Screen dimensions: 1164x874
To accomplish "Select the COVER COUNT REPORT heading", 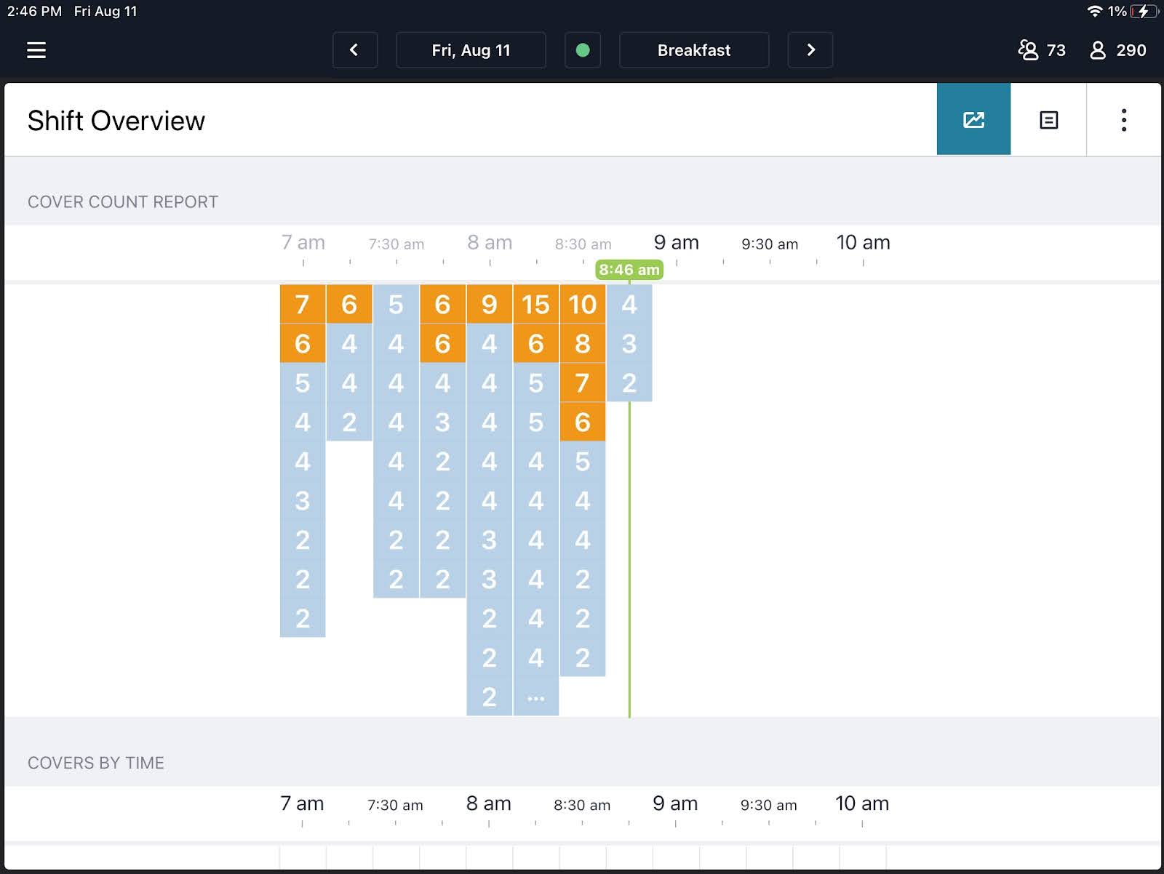I will pos(123,202).
